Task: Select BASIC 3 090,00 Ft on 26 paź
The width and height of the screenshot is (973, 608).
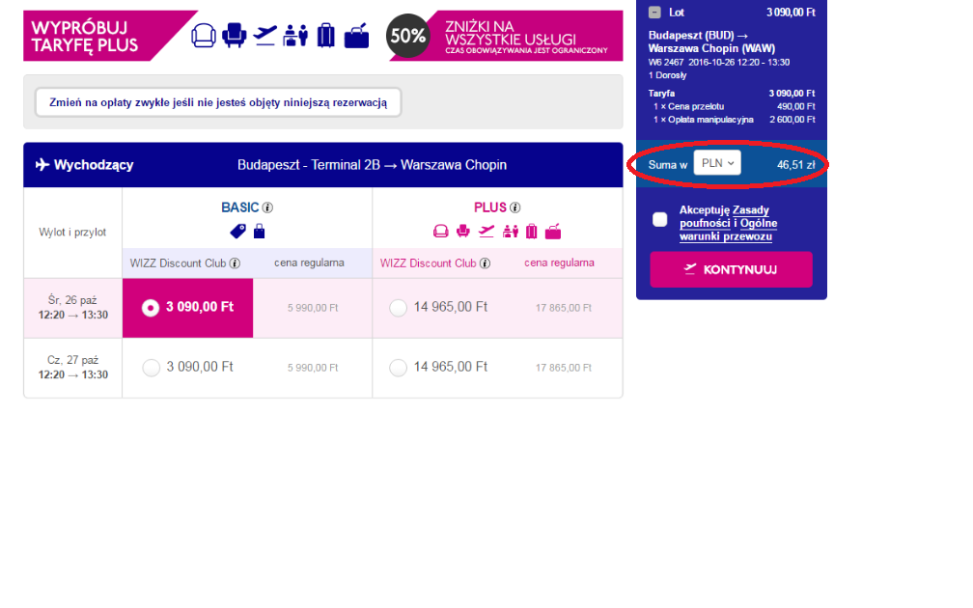Action: click(x=151, y=308)
